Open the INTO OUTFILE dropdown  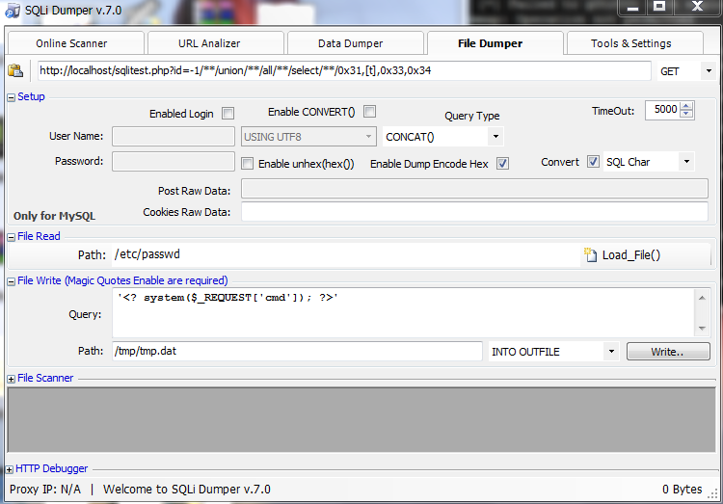click(x=611, y=352)
